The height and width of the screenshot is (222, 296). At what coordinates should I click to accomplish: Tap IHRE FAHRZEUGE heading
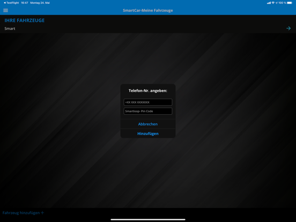[x=25, y=20]
